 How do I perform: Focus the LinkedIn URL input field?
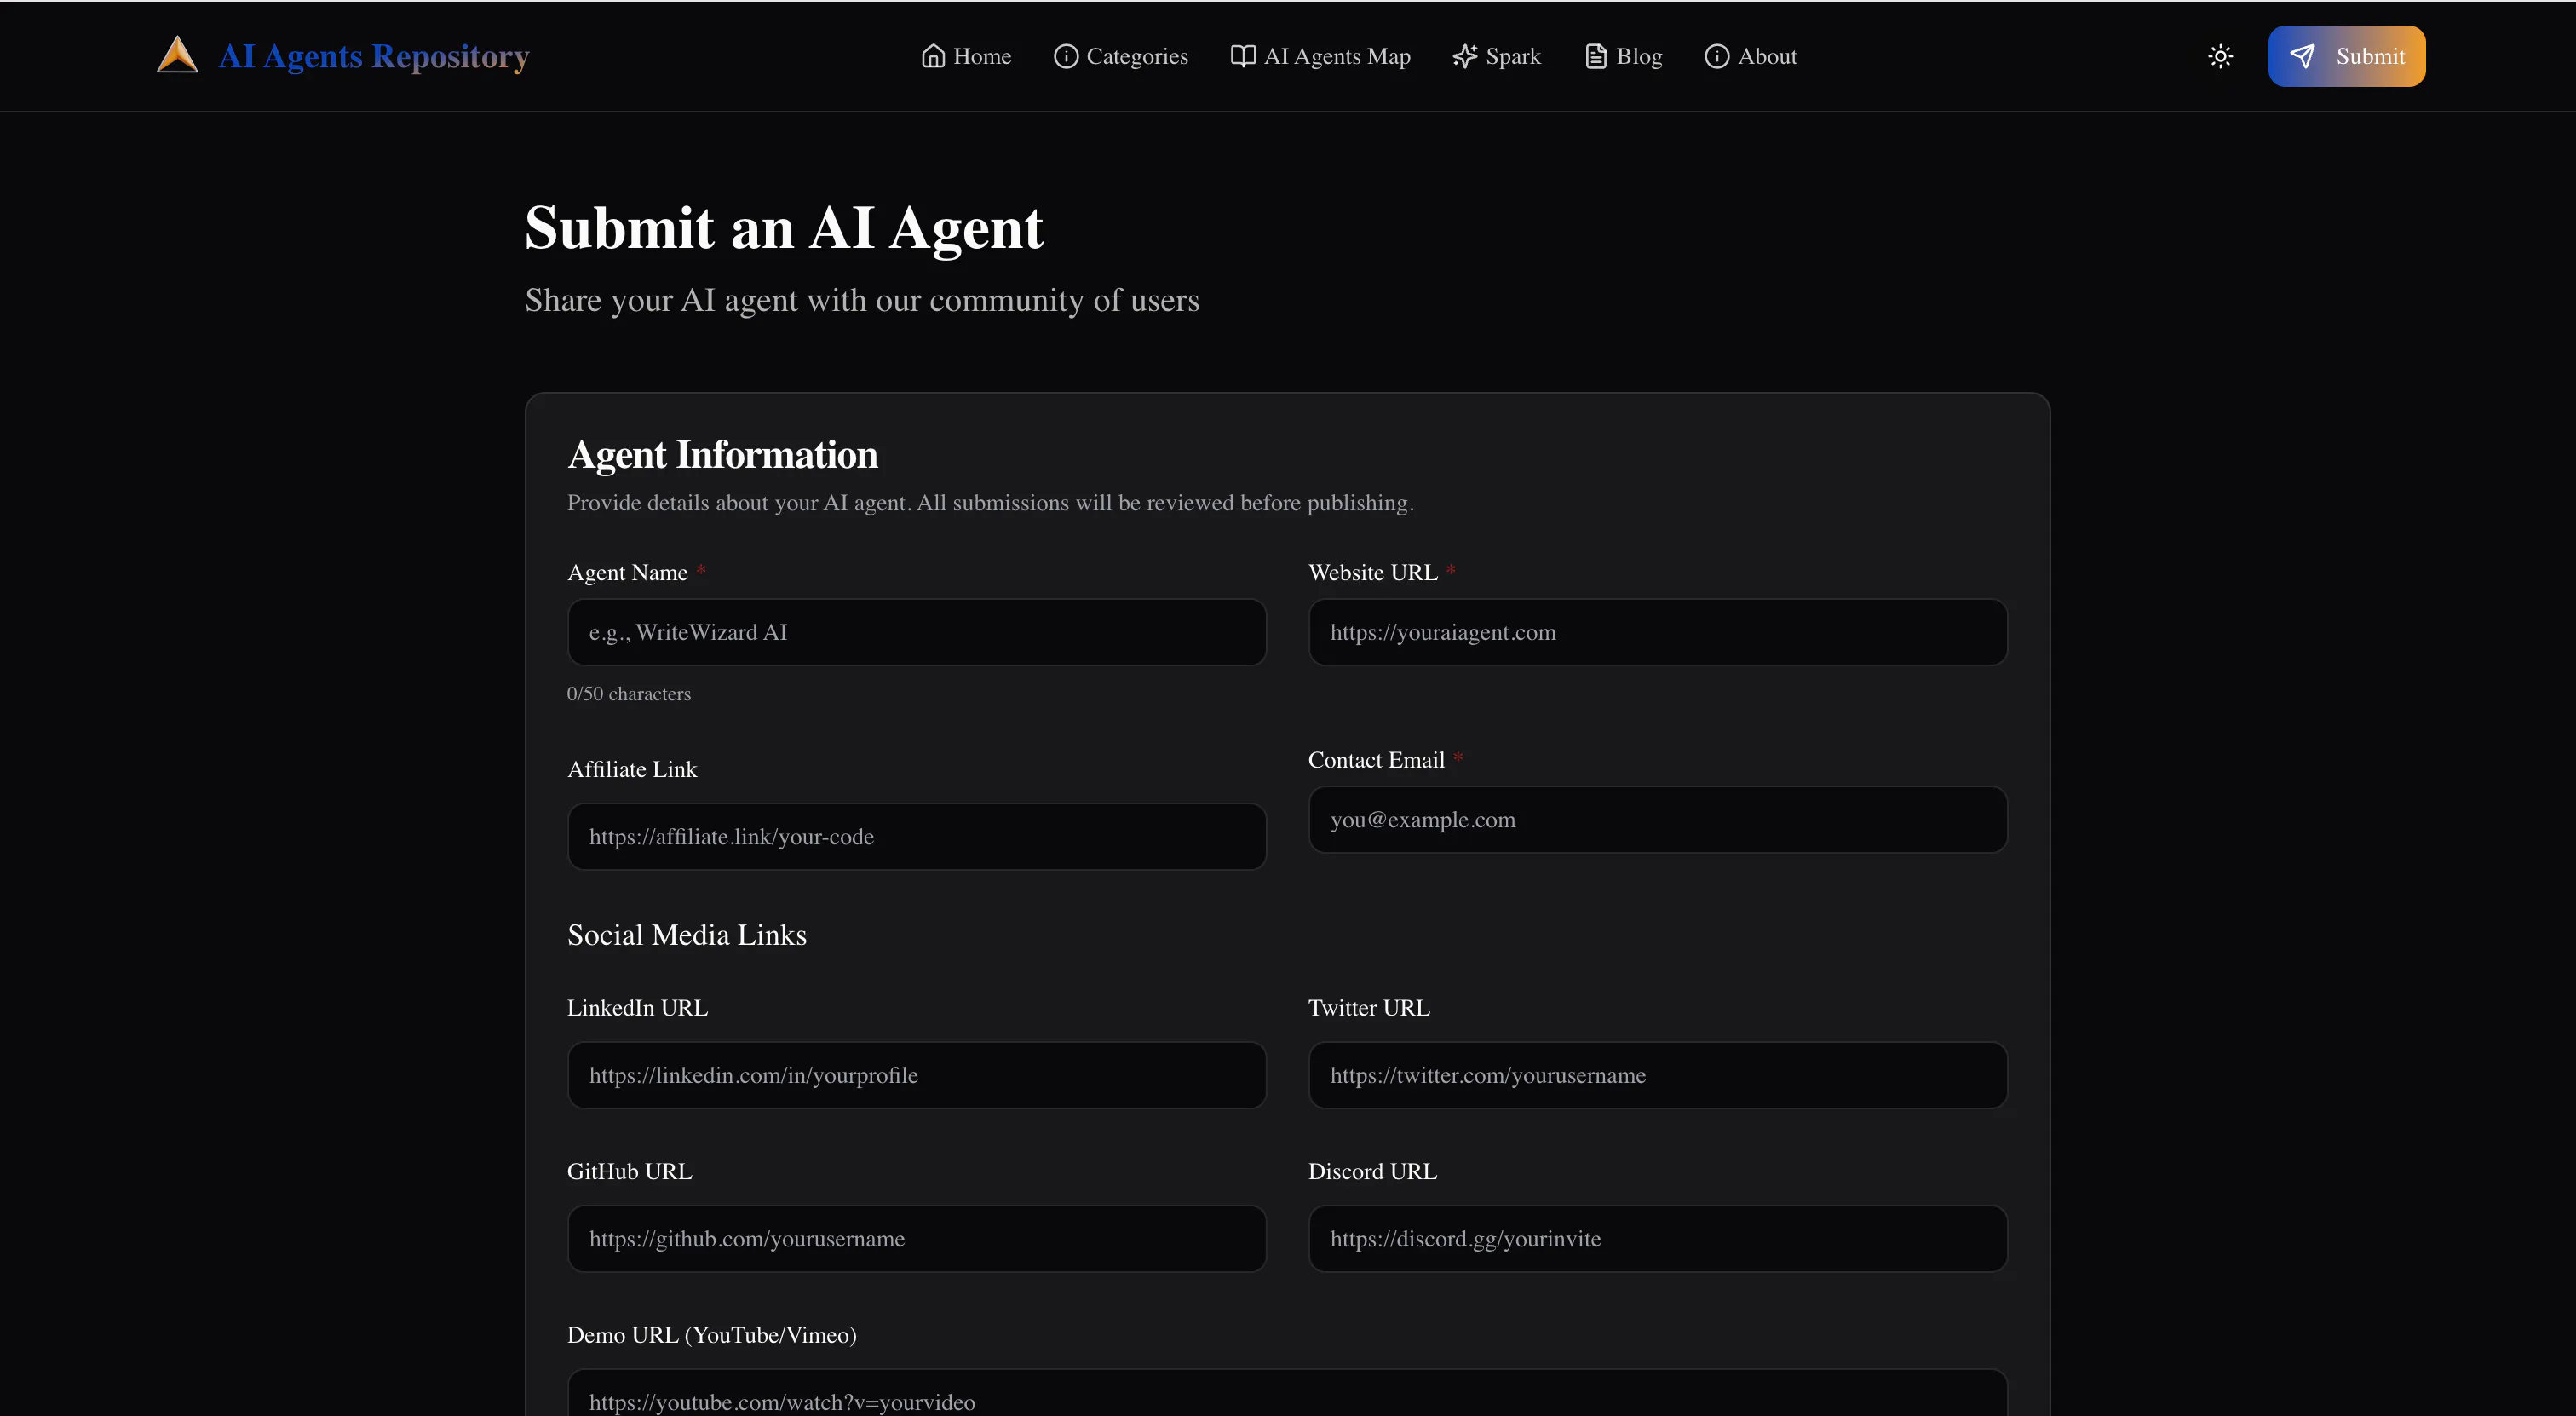[916, 1075]
